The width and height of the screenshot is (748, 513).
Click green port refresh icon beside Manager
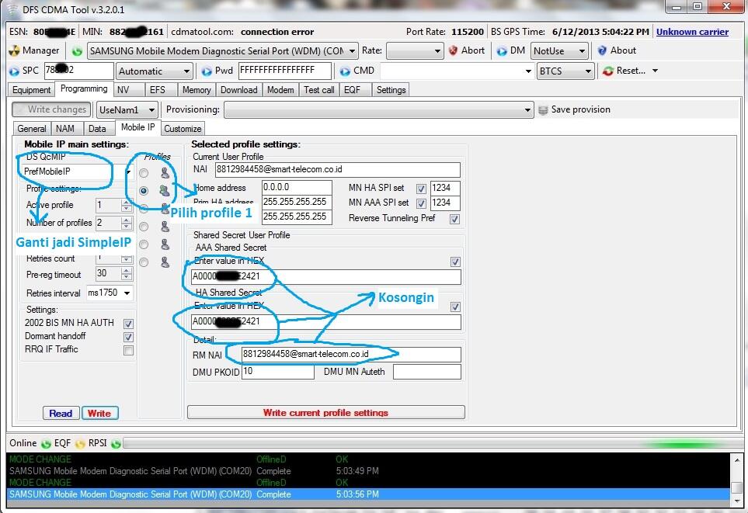[76, 50]
